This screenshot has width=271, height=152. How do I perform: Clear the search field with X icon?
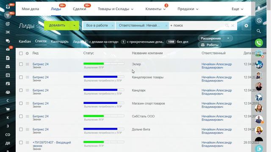coord(233,25)
